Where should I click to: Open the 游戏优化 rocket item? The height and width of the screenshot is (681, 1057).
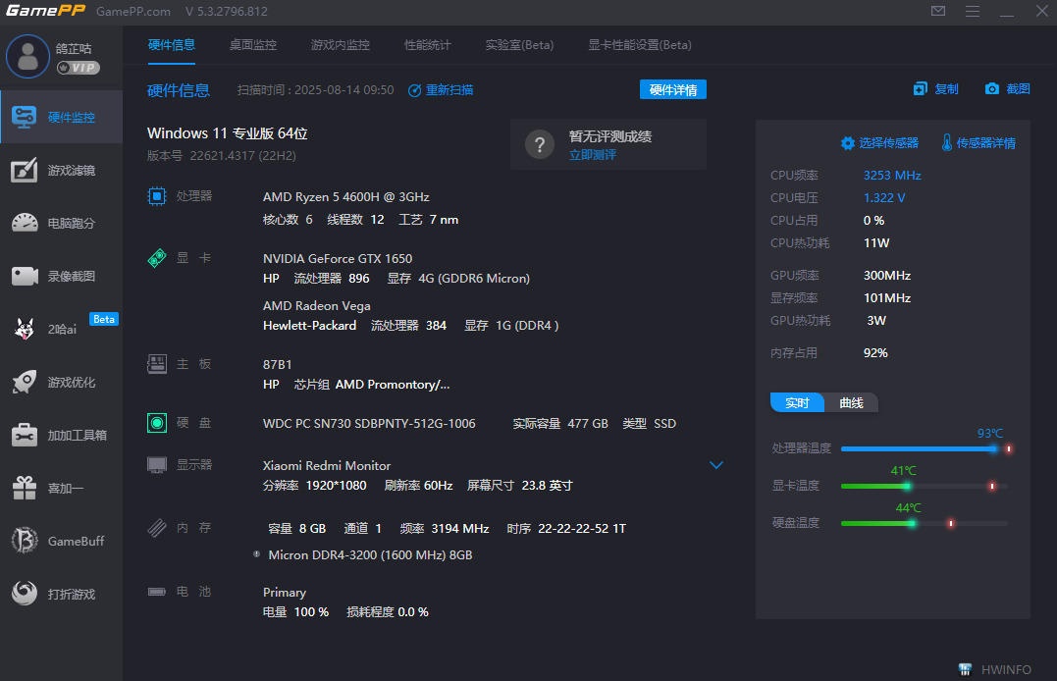(62, 383)
